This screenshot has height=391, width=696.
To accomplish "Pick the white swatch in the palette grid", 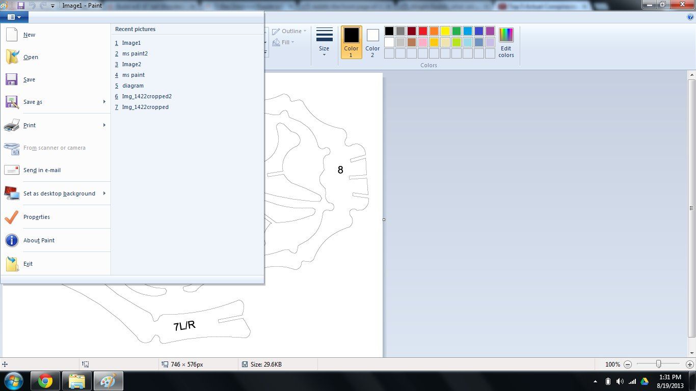I will click(x=389, y=42).
